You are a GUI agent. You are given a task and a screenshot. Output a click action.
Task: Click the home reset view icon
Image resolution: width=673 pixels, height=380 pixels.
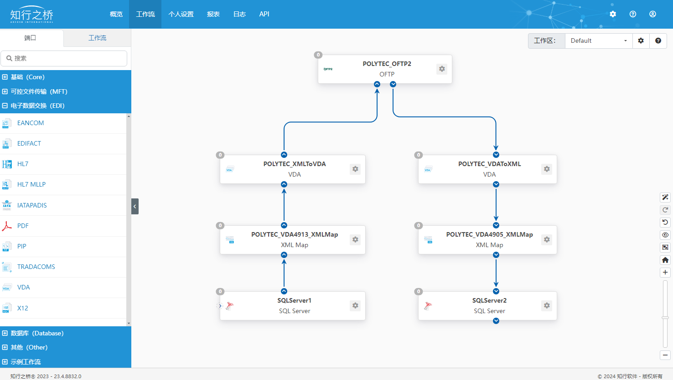coord(665,260)
